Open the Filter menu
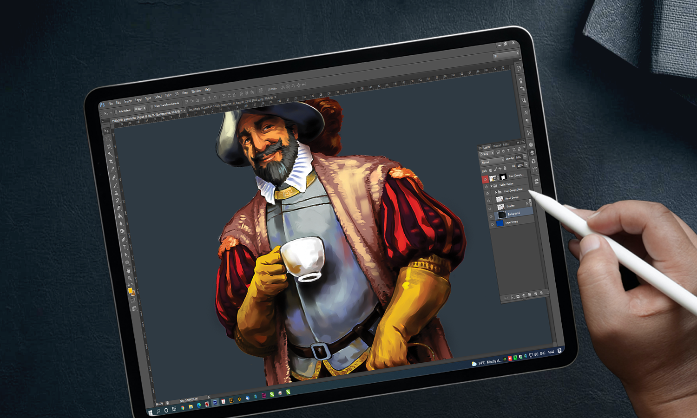 click(x=168, y=95)
